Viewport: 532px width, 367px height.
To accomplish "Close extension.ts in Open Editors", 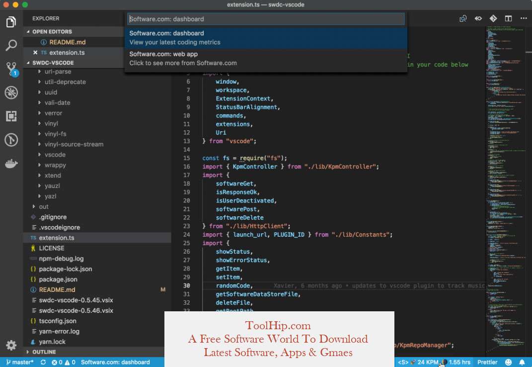I will [35, 52].
